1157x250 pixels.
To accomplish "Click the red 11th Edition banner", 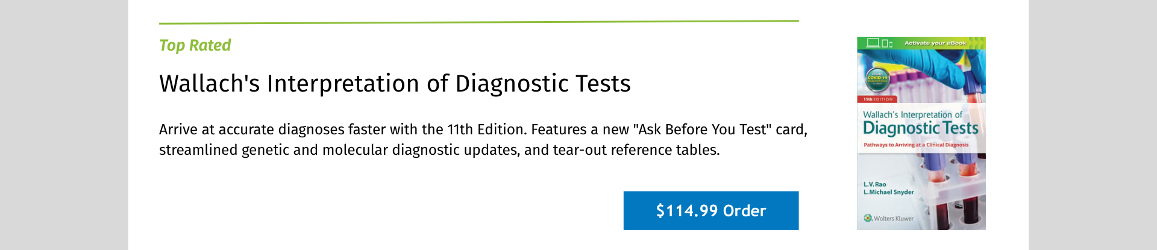I will coord(877,99).
